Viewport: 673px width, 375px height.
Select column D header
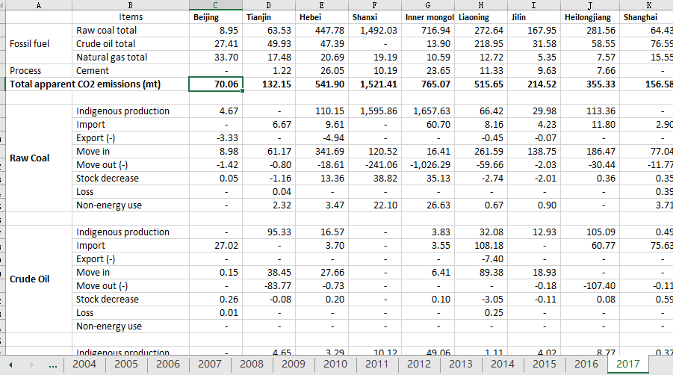(269, 5)
